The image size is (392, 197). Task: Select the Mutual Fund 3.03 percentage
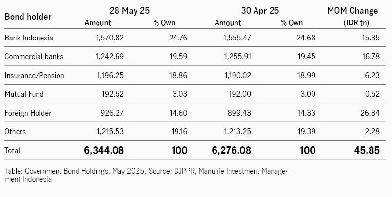(x=179, y=94)
